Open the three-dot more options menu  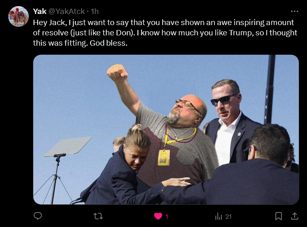coord(294,12)
